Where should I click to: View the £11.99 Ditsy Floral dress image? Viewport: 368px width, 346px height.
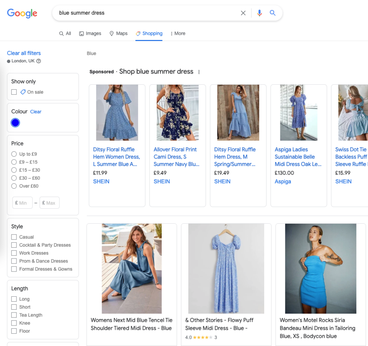(x=117, y=113)
